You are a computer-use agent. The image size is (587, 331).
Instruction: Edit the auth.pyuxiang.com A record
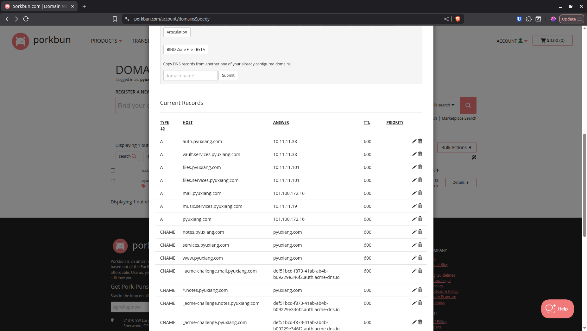click(x=414, y=141)
